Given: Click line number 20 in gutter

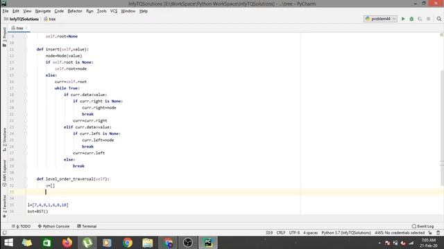Looking at the screenshot, I should [x=12, y=108].
